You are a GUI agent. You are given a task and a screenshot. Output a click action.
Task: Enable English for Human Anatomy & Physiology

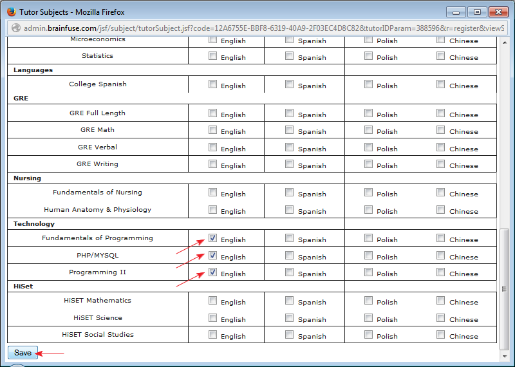click(213, 210)
